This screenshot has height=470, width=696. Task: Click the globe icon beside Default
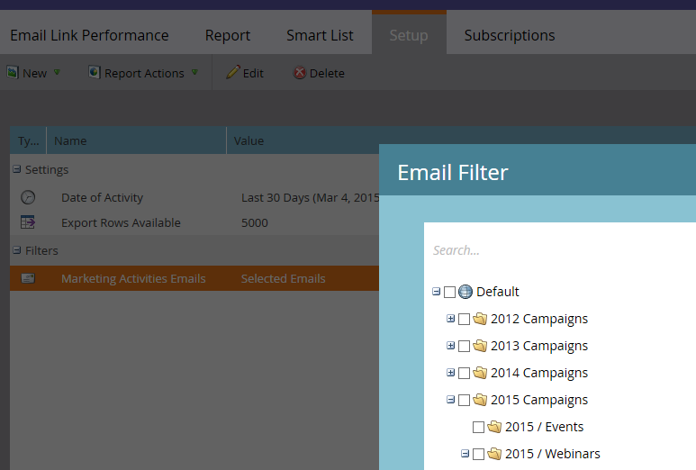[466, 292]
